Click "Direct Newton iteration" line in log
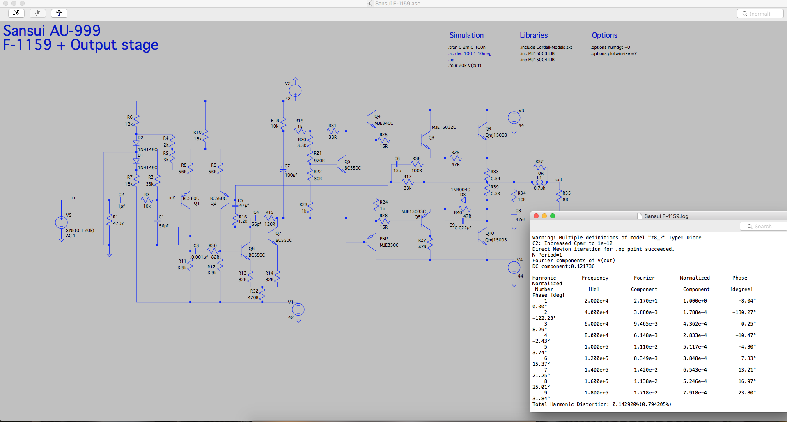Image resolution: width=787 pixels, height=422 pixels. tap(603, 249)
